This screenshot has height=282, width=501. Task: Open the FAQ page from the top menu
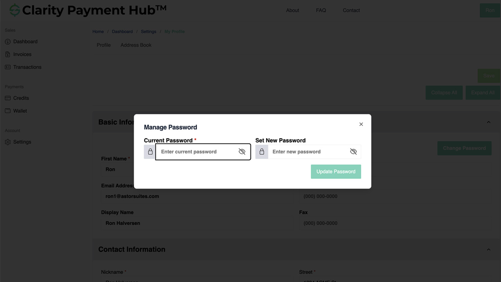click(321, 10)
